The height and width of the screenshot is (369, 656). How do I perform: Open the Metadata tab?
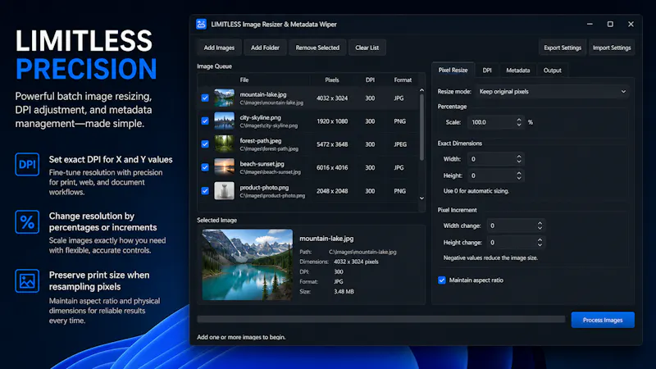pyautogui.click(x=518, y=71)
